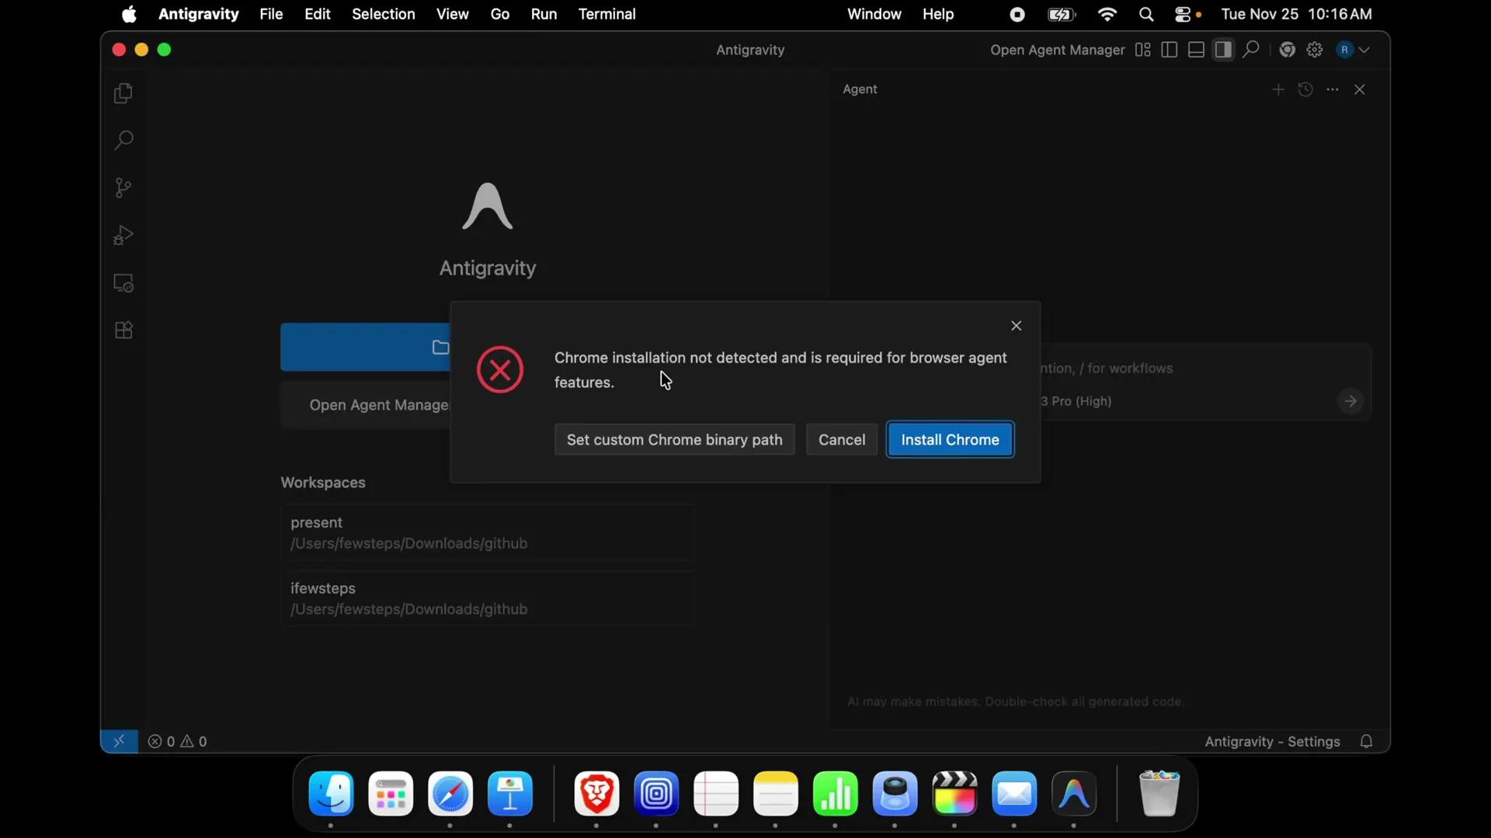Toggle the secondary sidebar

click(x=1223, y=50)
